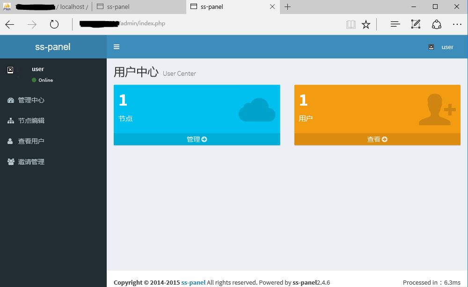Click the 节点 label in blue card
The width and height of the screenshot is (468, 287).
[x=125, y=119]
